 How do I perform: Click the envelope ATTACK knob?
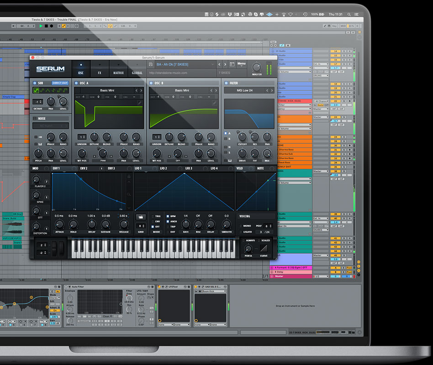click(59, 224)
